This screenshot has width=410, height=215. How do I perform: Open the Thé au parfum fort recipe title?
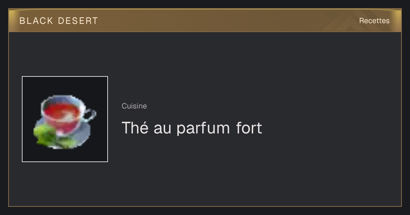192,128
